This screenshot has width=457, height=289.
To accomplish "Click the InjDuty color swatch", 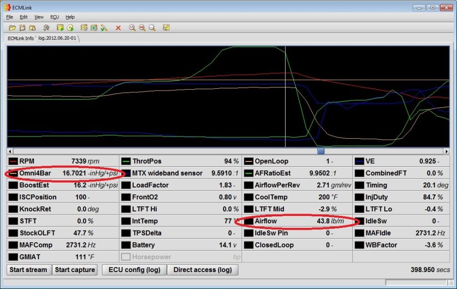I will point(359,197).
